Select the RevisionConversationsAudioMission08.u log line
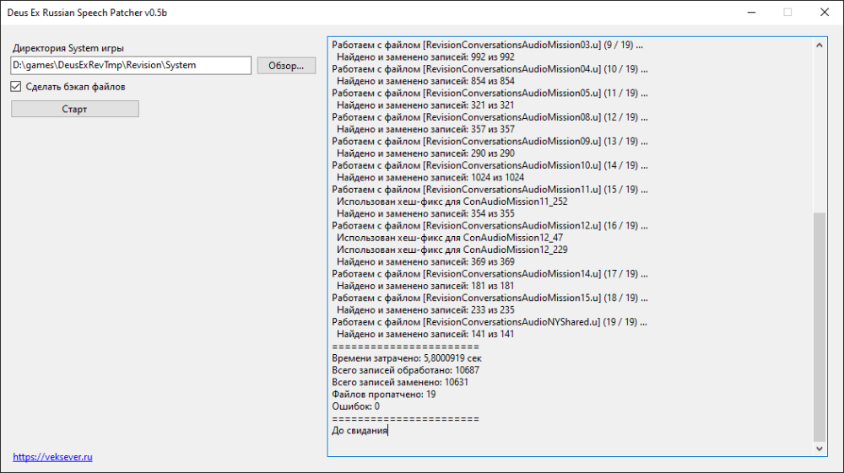 point(490,117)
